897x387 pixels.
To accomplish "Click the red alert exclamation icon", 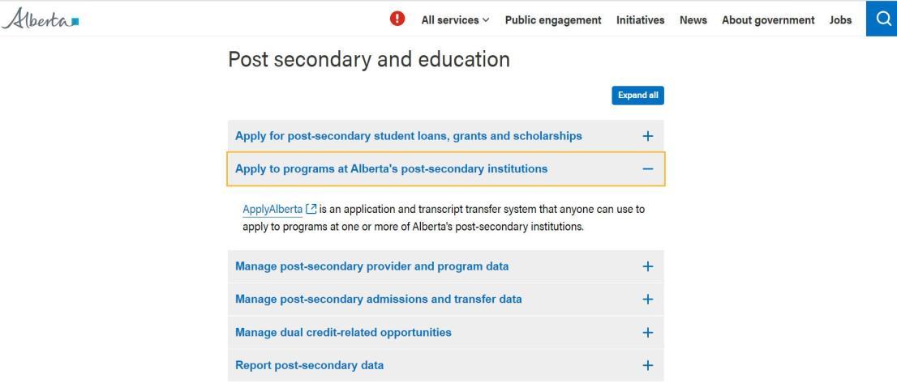I will point(397,19).
